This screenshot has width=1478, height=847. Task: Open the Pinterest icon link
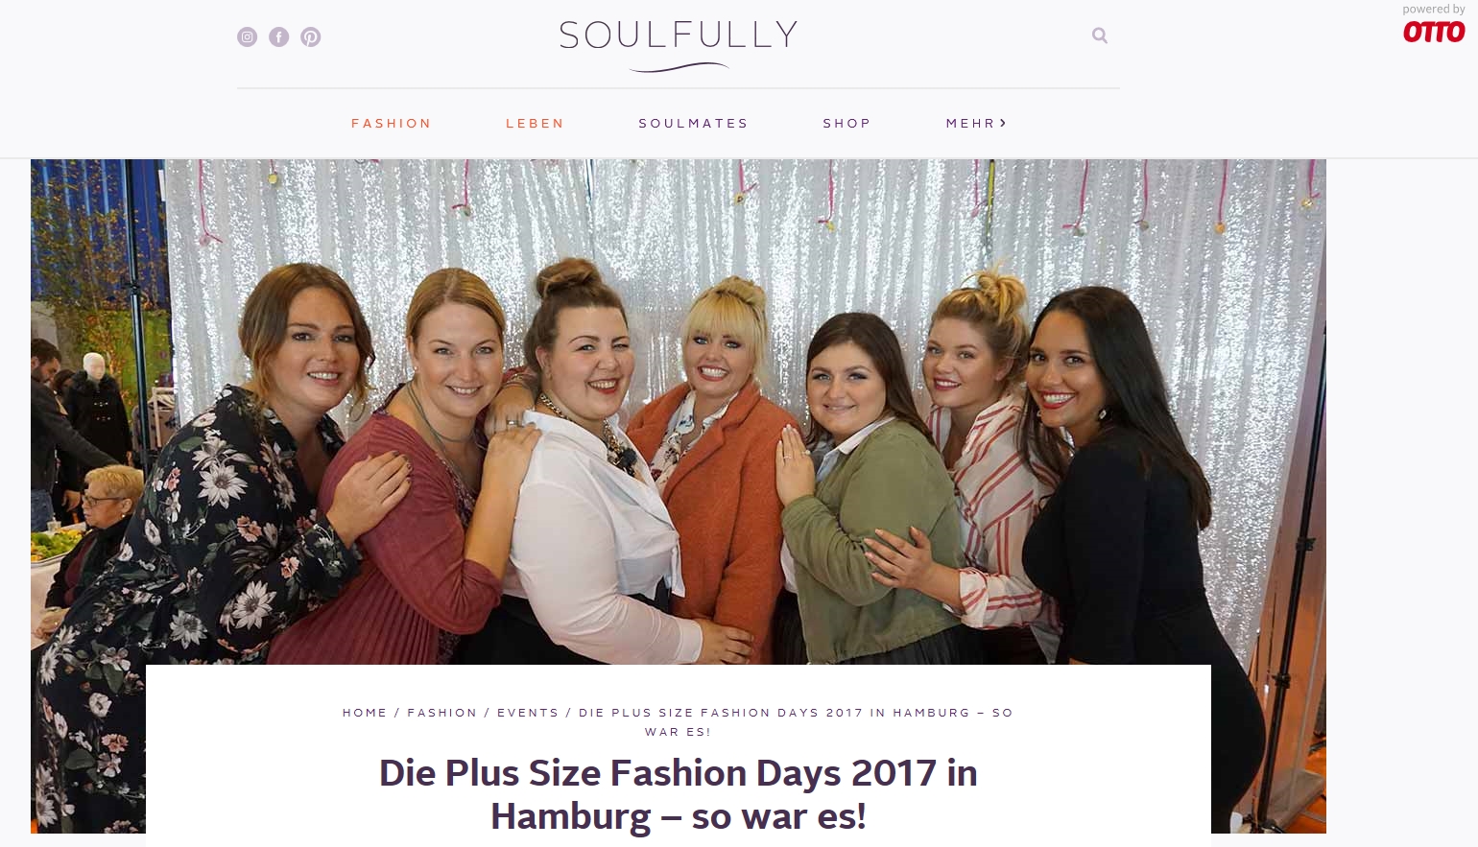point(311,37)
